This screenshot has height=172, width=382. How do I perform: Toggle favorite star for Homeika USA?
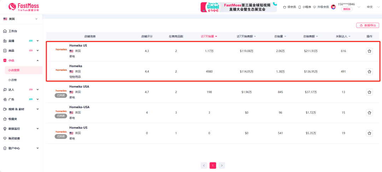369,92
